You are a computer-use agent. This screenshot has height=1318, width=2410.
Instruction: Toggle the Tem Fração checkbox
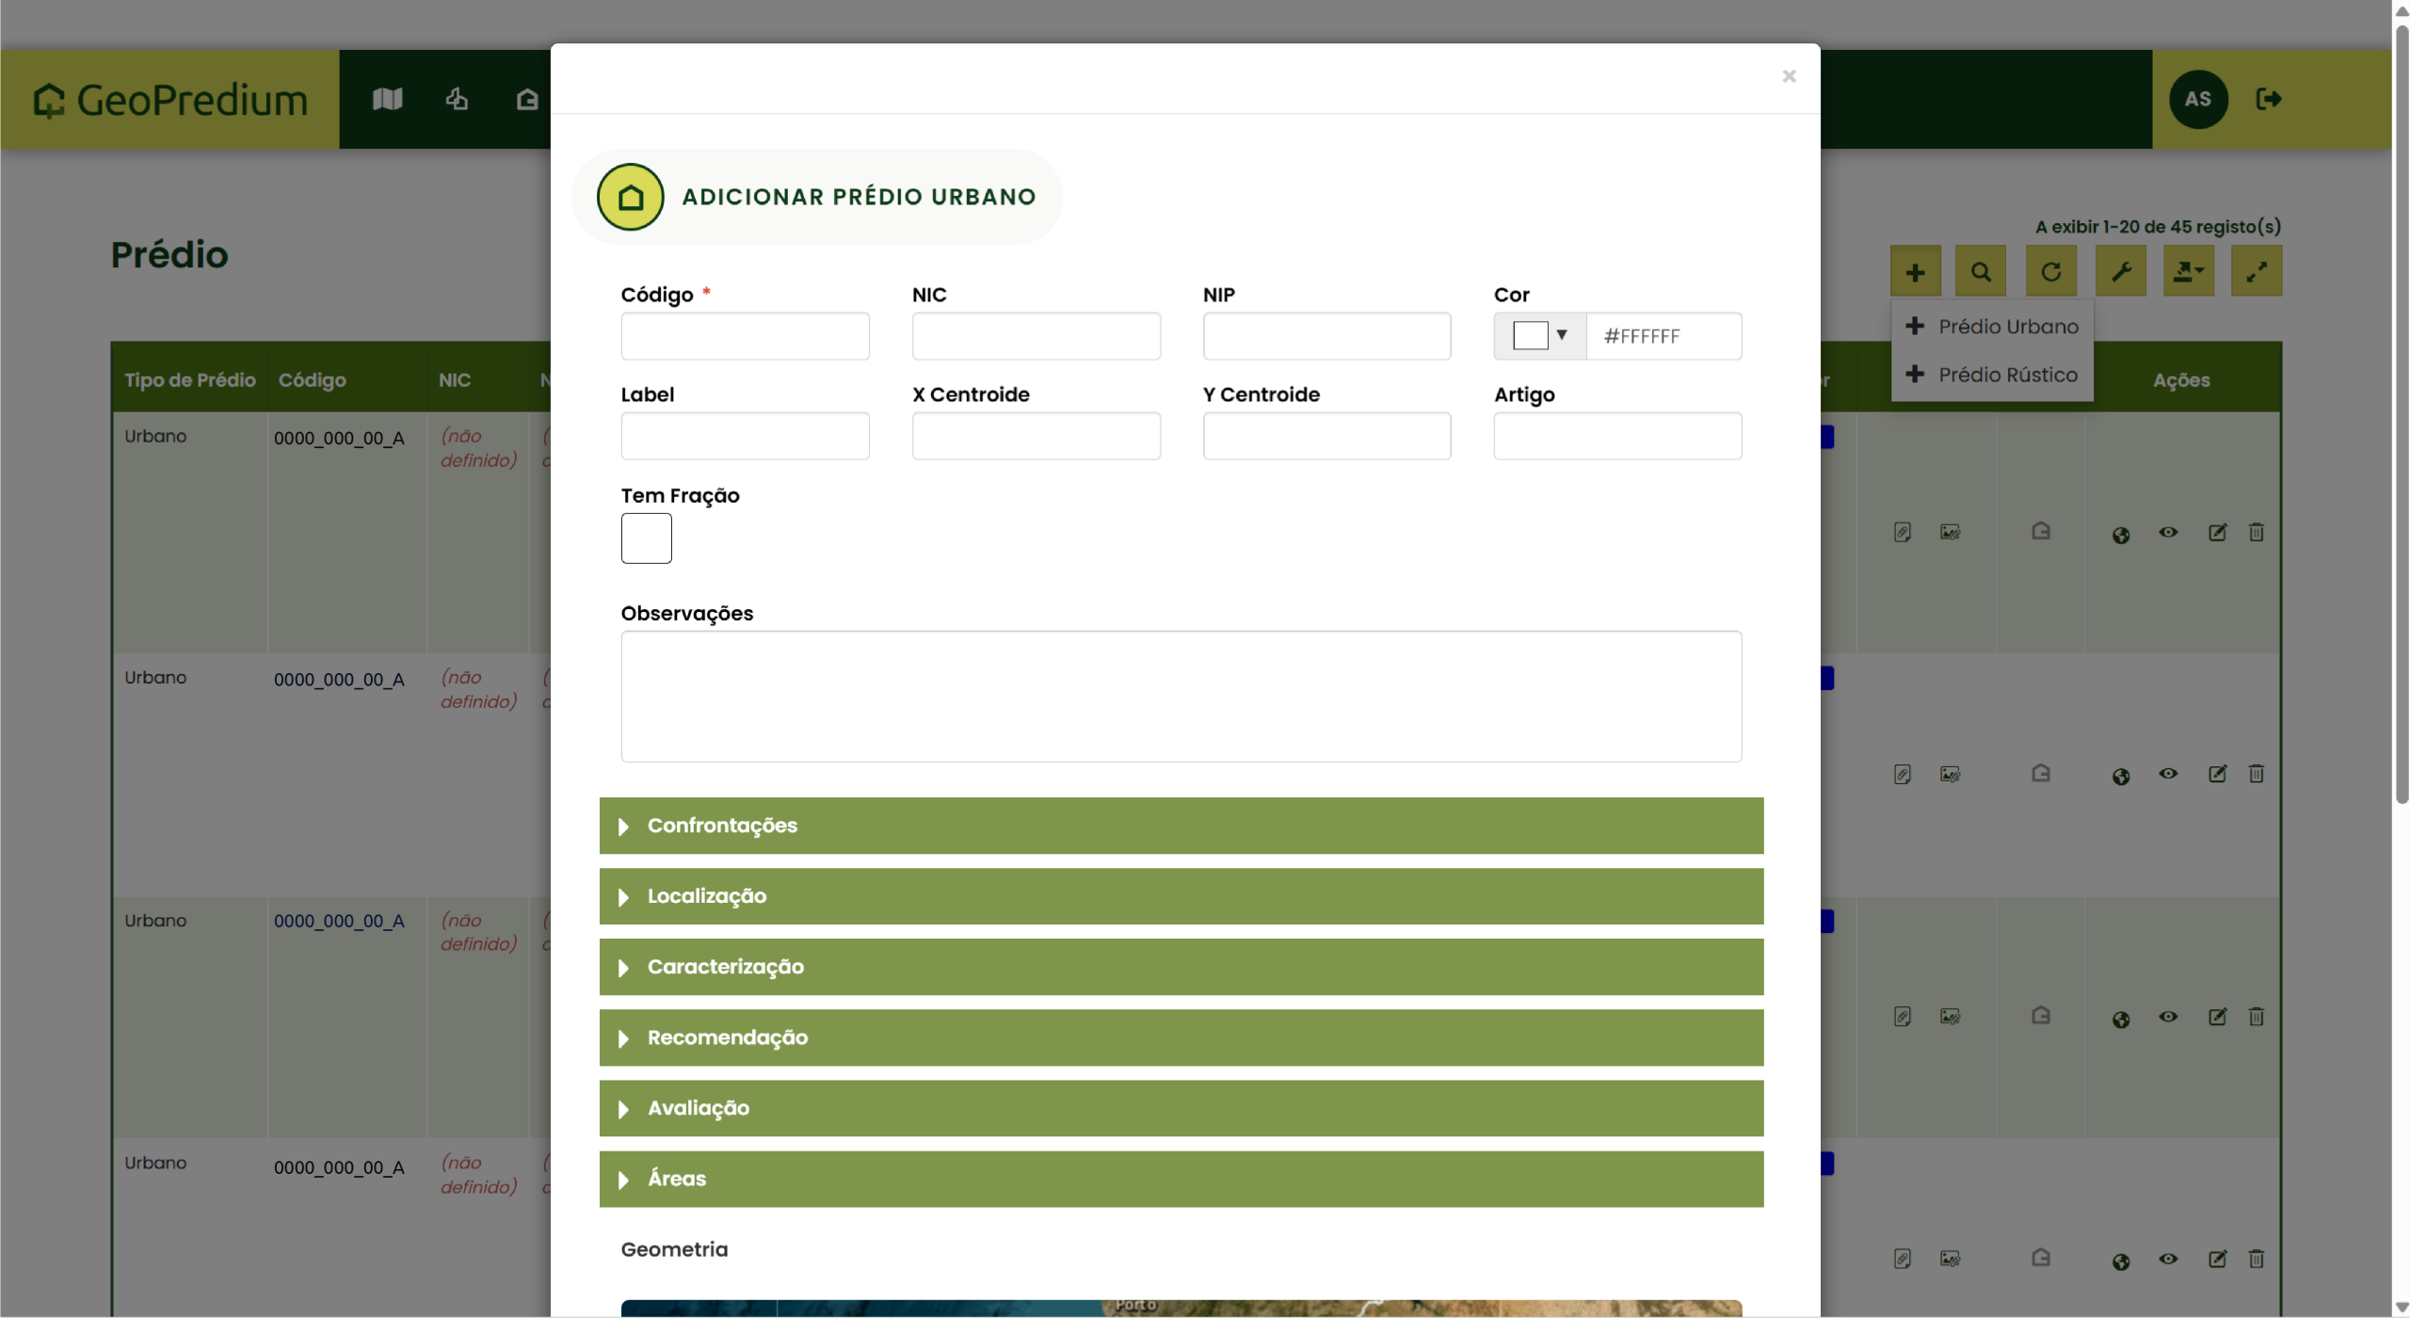click(646, 538)
